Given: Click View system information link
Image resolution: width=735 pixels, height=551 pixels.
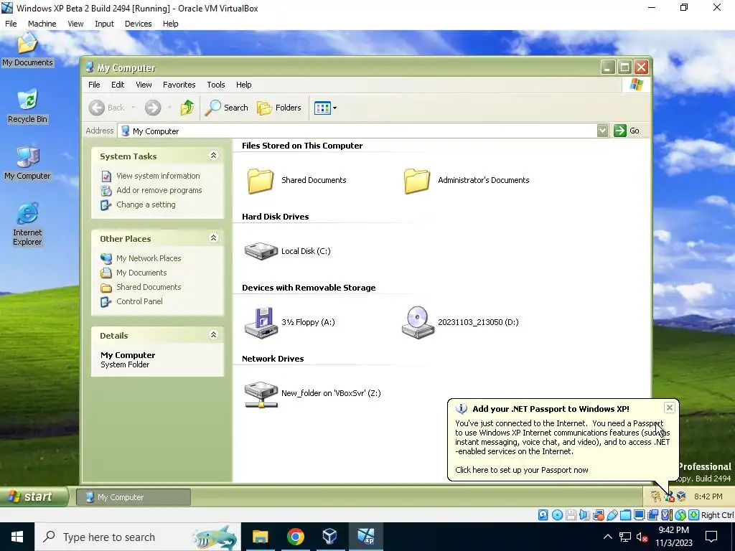Looking at the screenshot, I should (x=158, y=176).
